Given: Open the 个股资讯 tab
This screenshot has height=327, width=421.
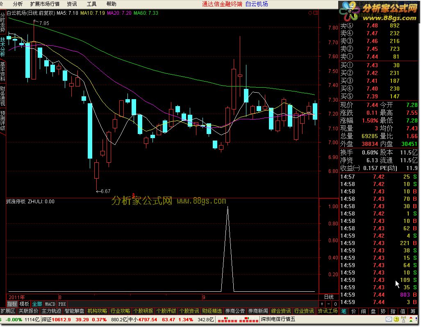Looking at the screenshot, I should tap(189, 311).
